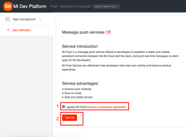Image resolution: width=186 pixels, height=137 pixels.
Task: Open the iZooto: Power Push dropdown
Action: coord(106,7)
